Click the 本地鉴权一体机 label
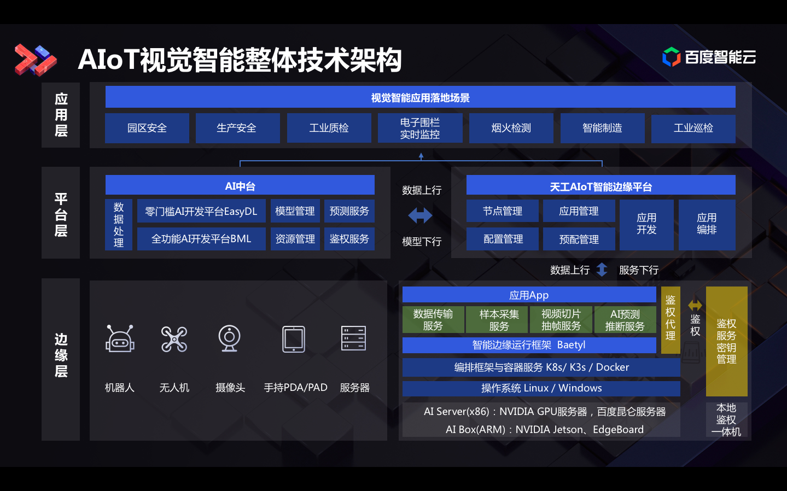The image size is (787, 491). point(727,419)
